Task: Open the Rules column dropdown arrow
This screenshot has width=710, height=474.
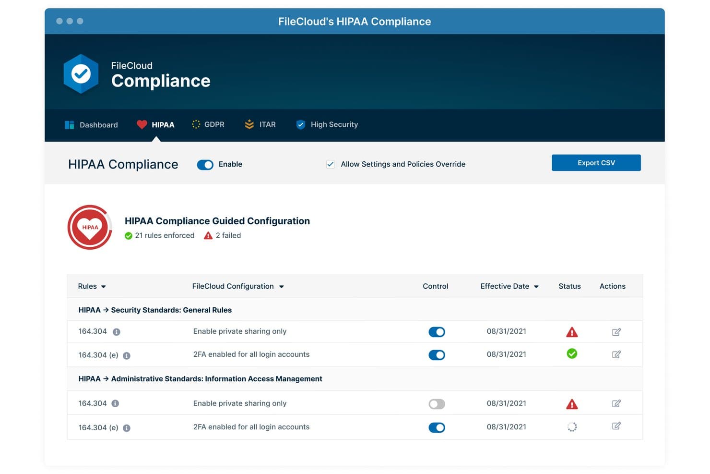Action: click(103, 287)
